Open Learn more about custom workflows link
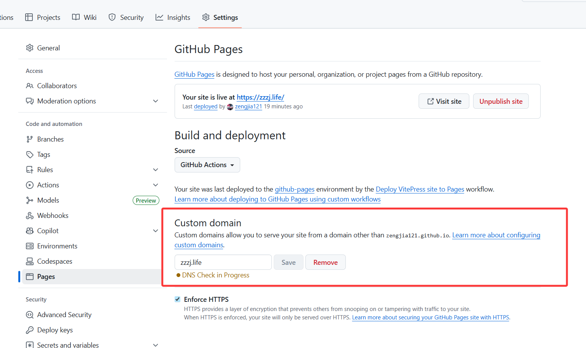 278,199
